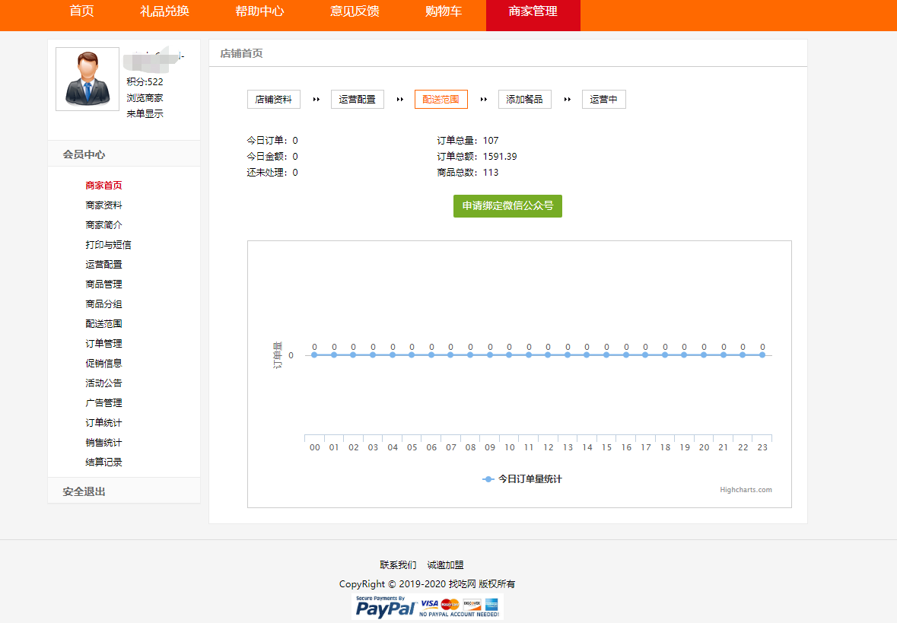Go to 首页 in top navigation
This screenshot has width=897, height=623.
[81, 12]
